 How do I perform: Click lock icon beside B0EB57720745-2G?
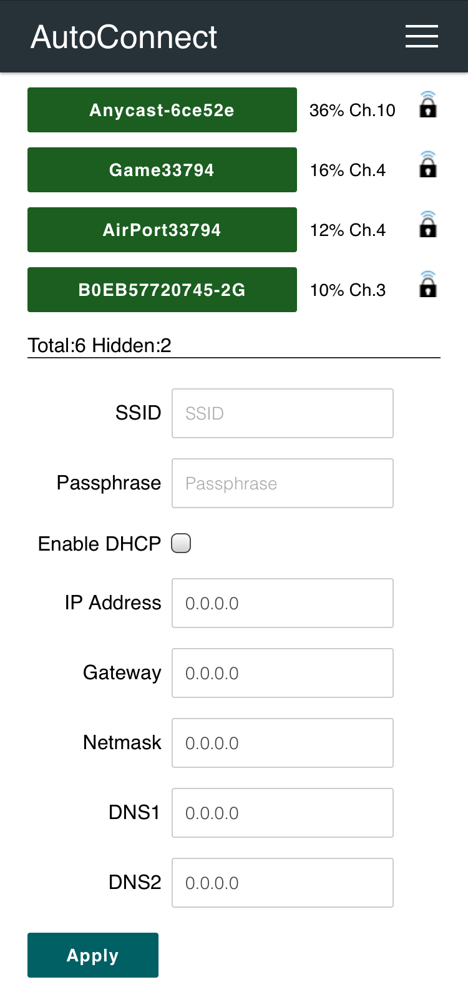428,285
